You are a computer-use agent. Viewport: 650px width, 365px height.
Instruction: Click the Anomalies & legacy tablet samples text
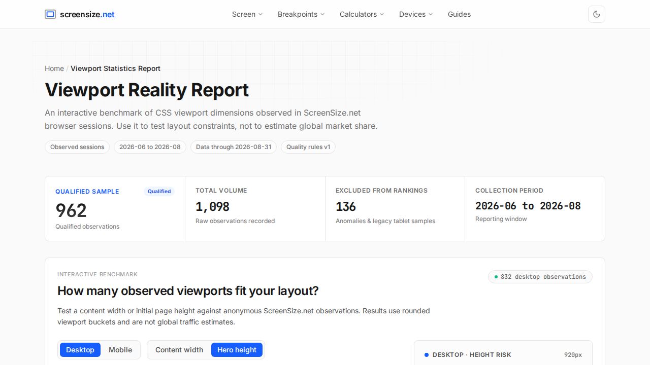[385, 221]
